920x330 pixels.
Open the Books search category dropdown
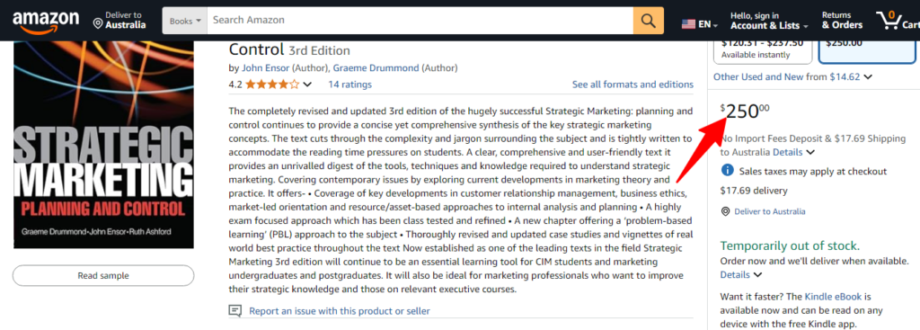[x=185, y=21]
